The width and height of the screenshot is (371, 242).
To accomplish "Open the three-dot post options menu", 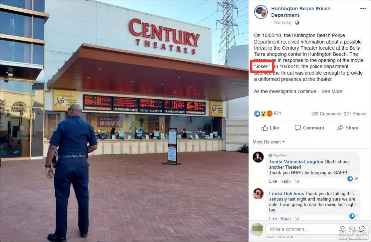I will 363,9.
